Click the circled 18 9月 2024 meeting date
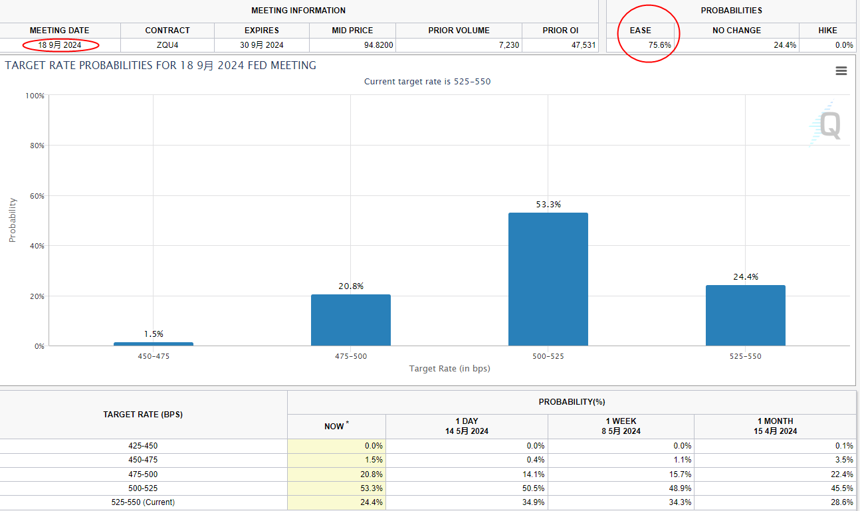 pos(60,45)
